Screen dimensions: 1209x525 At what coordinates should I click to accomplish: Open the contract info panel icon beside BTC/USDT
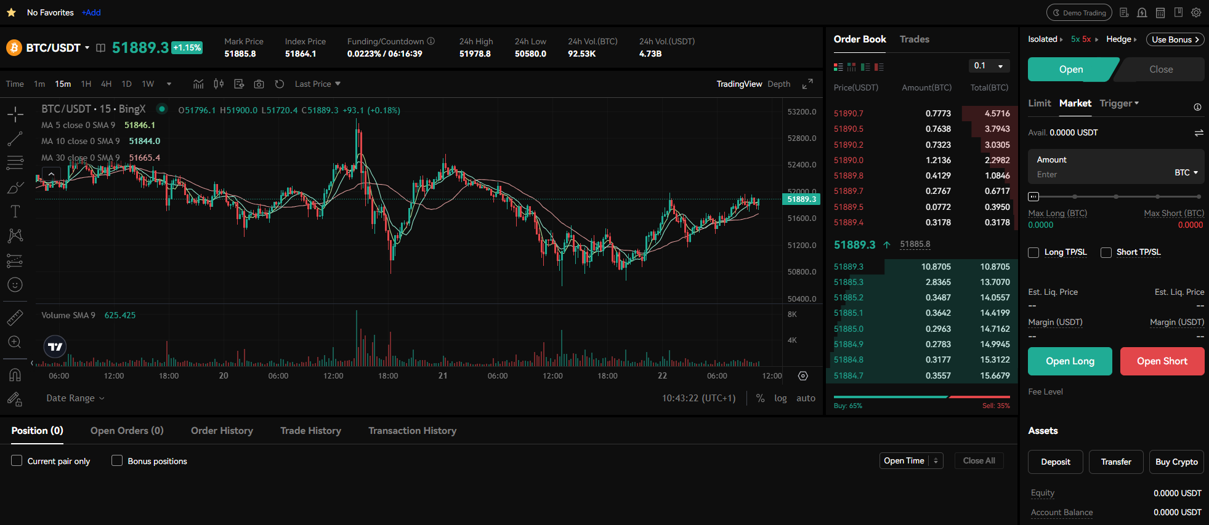pos(101,47)
